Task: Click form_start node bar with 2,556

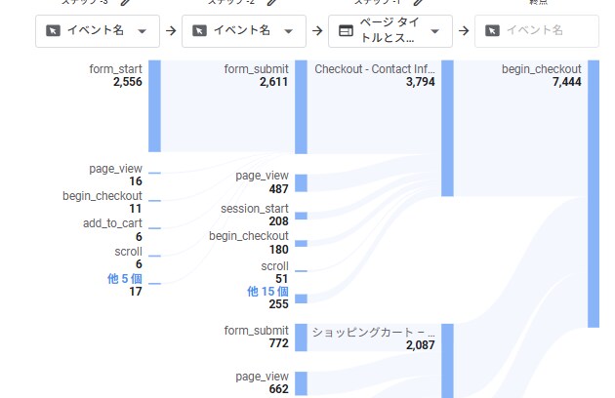Action: [154, 106]
